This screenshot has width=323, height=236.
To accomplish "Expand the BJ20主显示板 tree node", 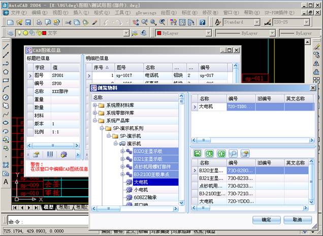I will (x=122, y=151).
